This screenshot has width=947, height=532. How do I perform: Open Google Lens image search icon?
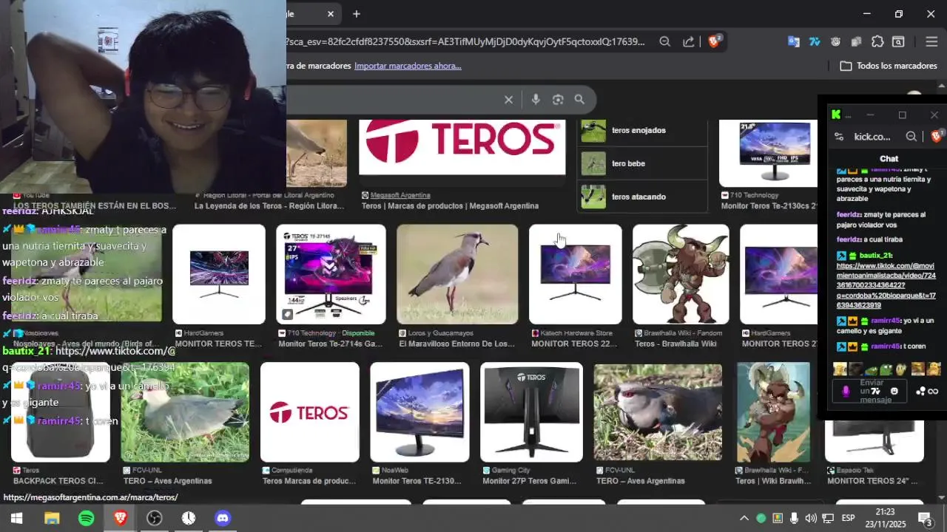tap(558, 100)
